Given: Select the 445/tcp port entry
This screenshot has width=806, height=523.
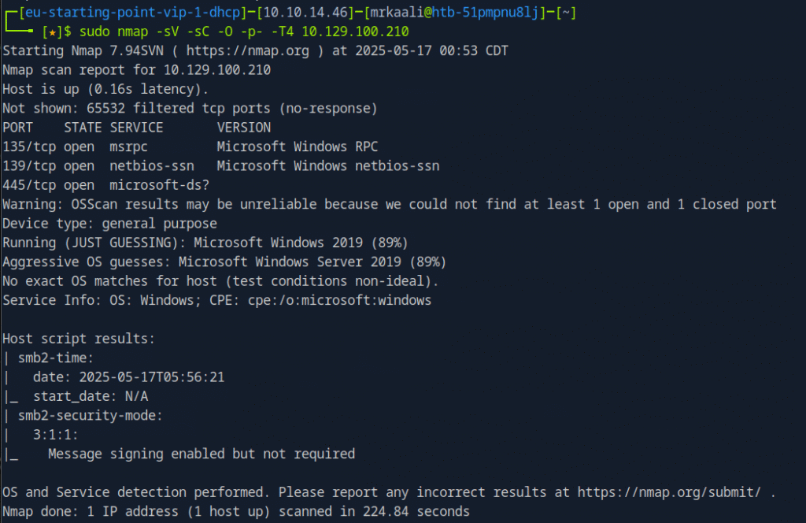Looking at the screenshot, I should (29, 185).
